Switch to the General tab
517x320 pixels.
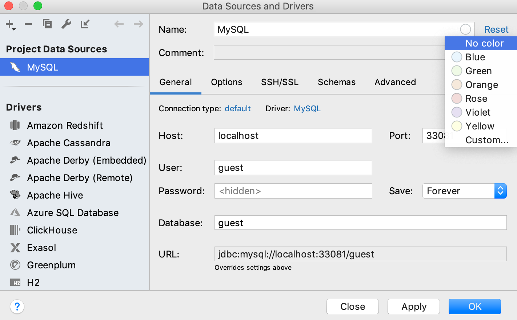click(176, 82)
